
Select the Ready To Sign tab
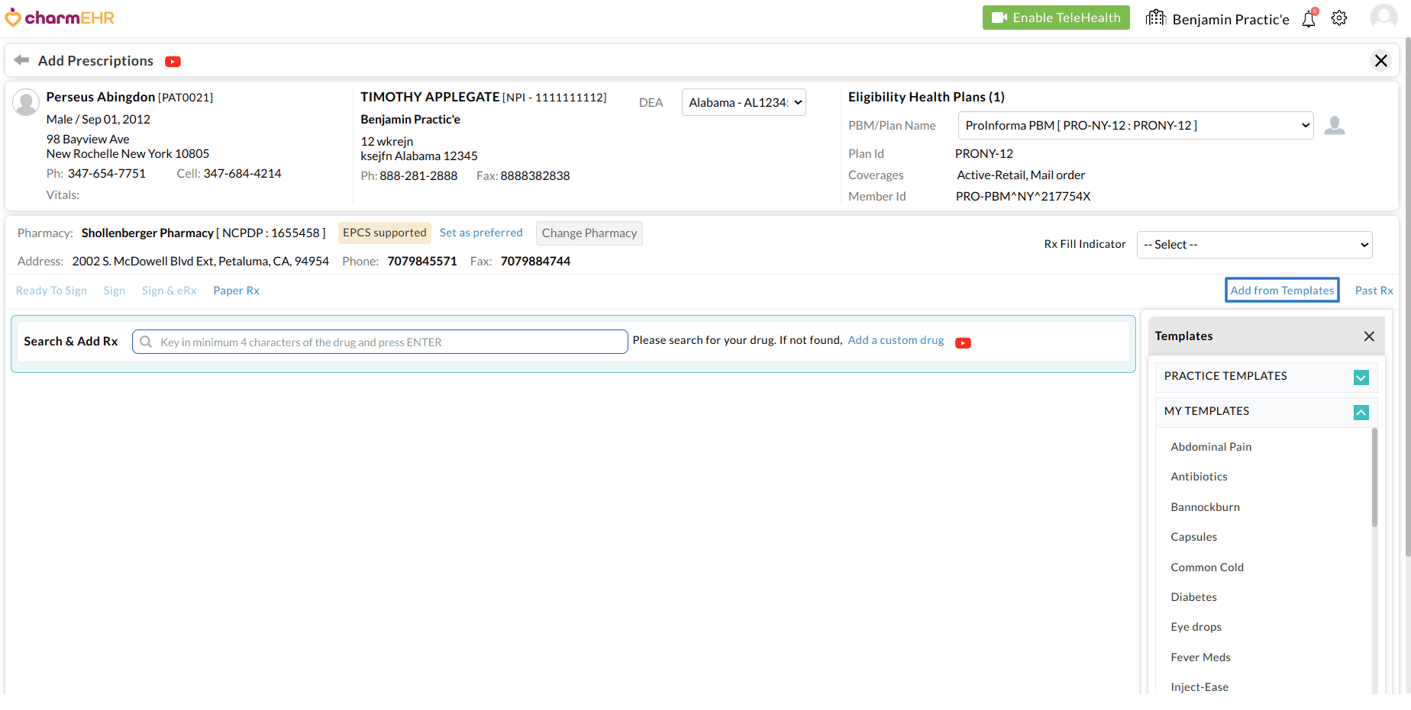point(50,291)
